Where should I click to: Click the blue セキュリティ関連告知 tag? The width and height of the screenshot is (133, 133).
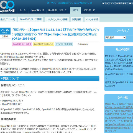64,44
